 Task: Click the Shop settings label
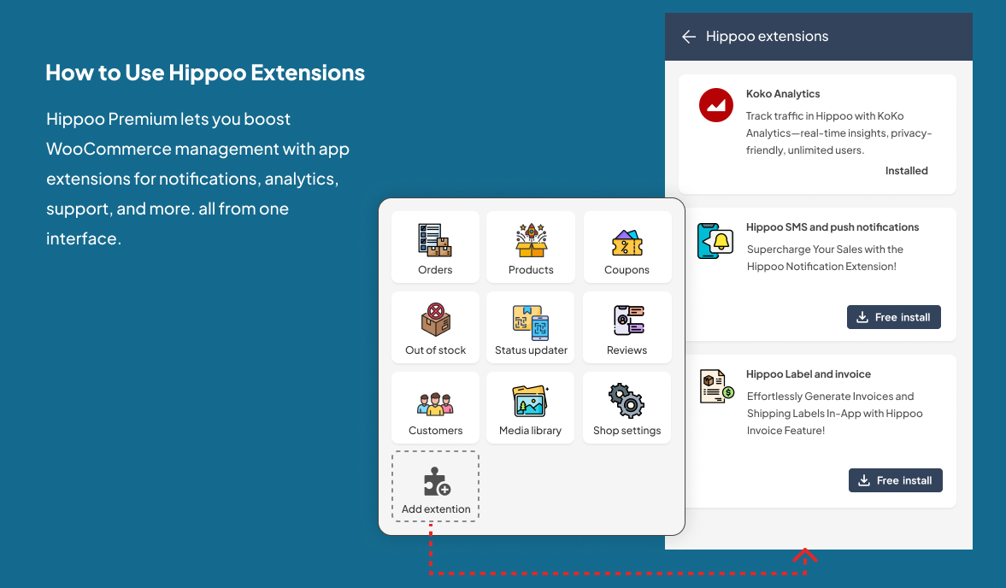pos(627,430)
